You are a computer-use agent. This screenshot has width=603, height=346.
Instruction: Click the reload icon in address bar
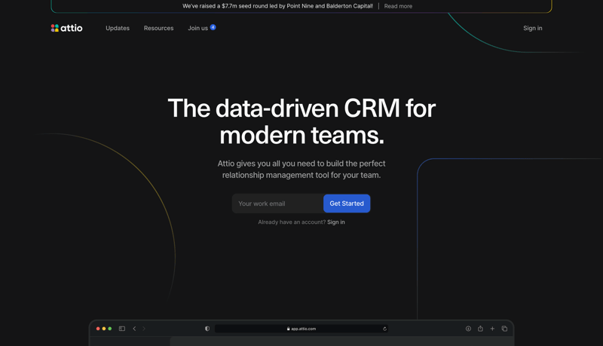(x=384, y=329)
